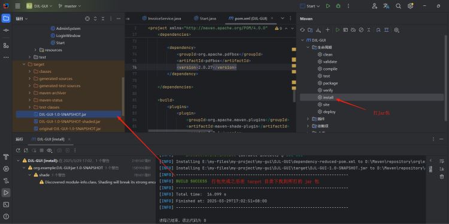
Task: Open the Problems tool window
Action: pos(6,217)
